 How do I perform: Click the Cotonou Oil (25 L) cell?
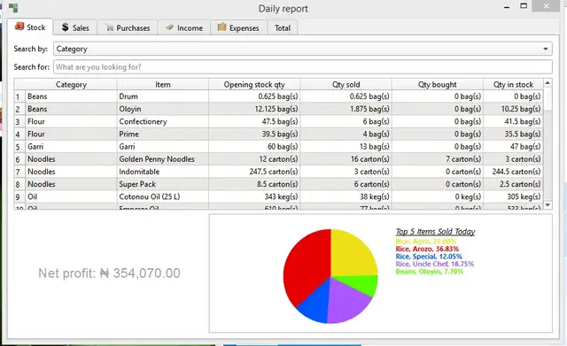162,196
